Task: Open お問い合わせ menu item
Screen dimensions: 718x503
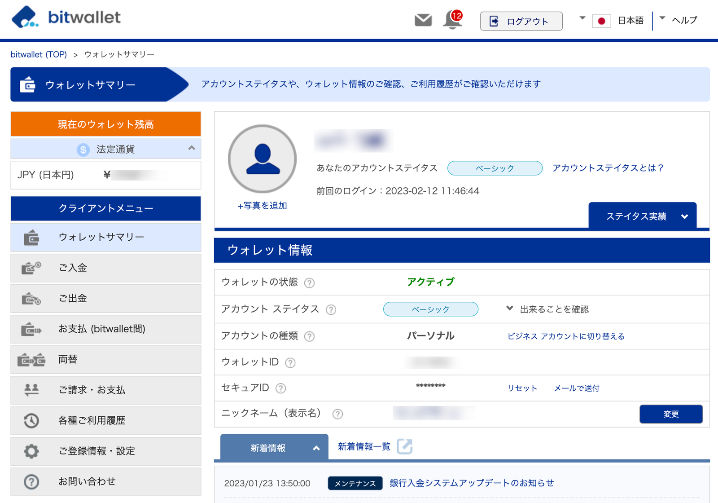Action: coord(106,482)
